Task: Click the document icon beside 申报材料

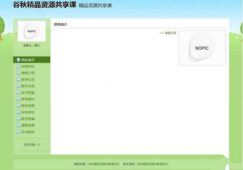Action: point(19,66)
